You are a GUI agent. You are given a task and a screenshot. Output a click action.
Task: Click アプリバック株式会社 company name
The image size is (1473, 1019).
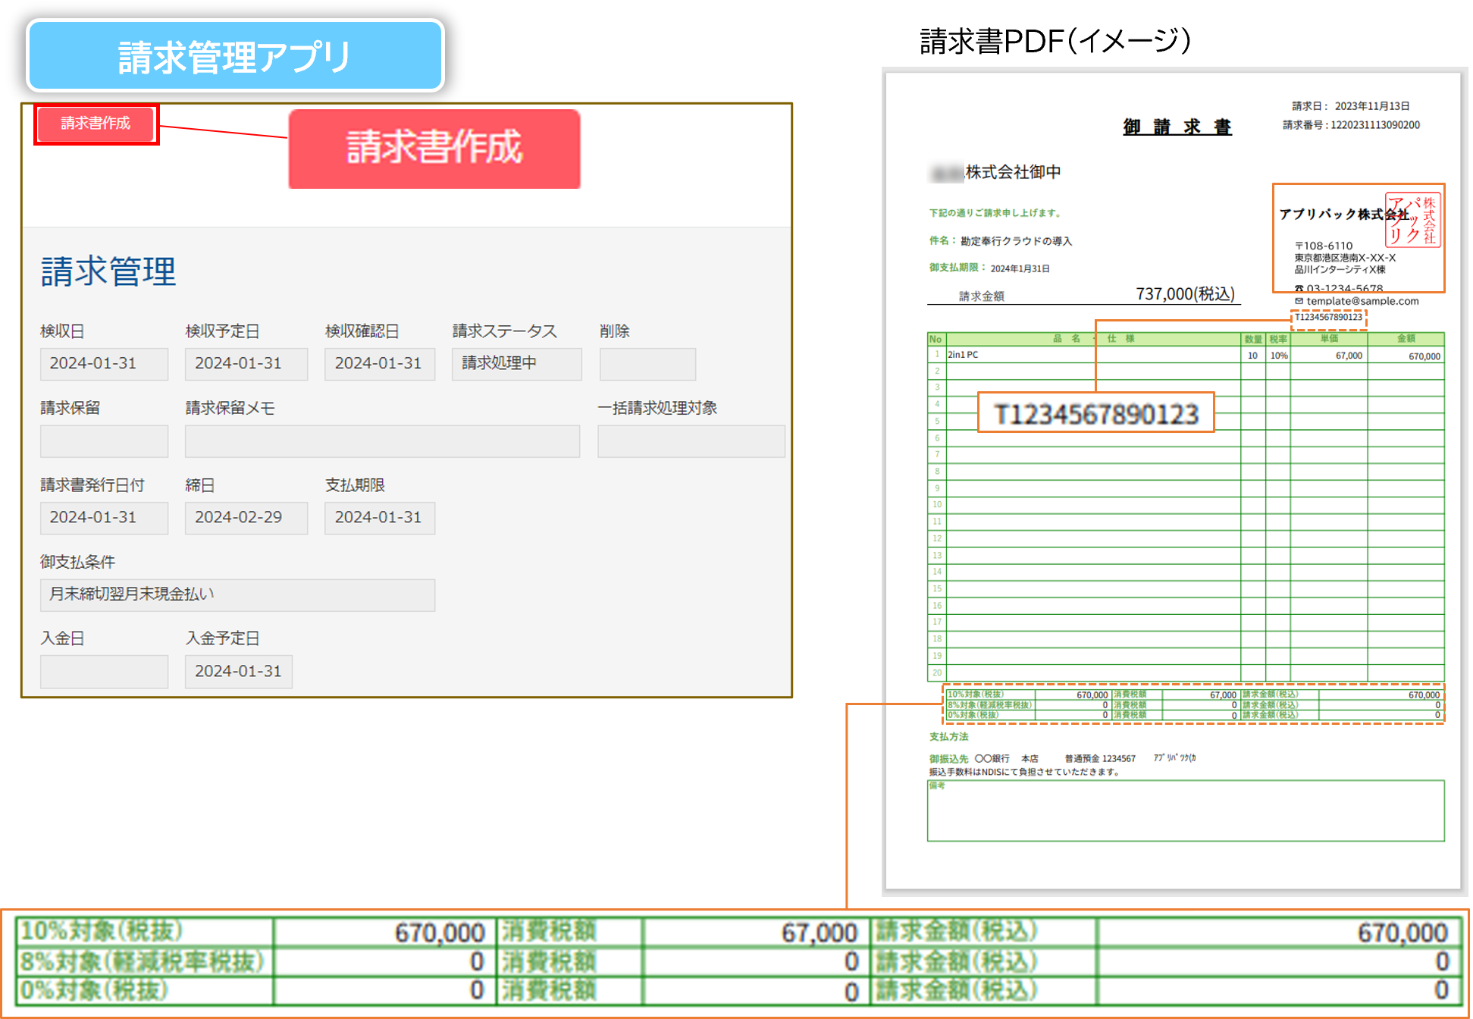1344,215
